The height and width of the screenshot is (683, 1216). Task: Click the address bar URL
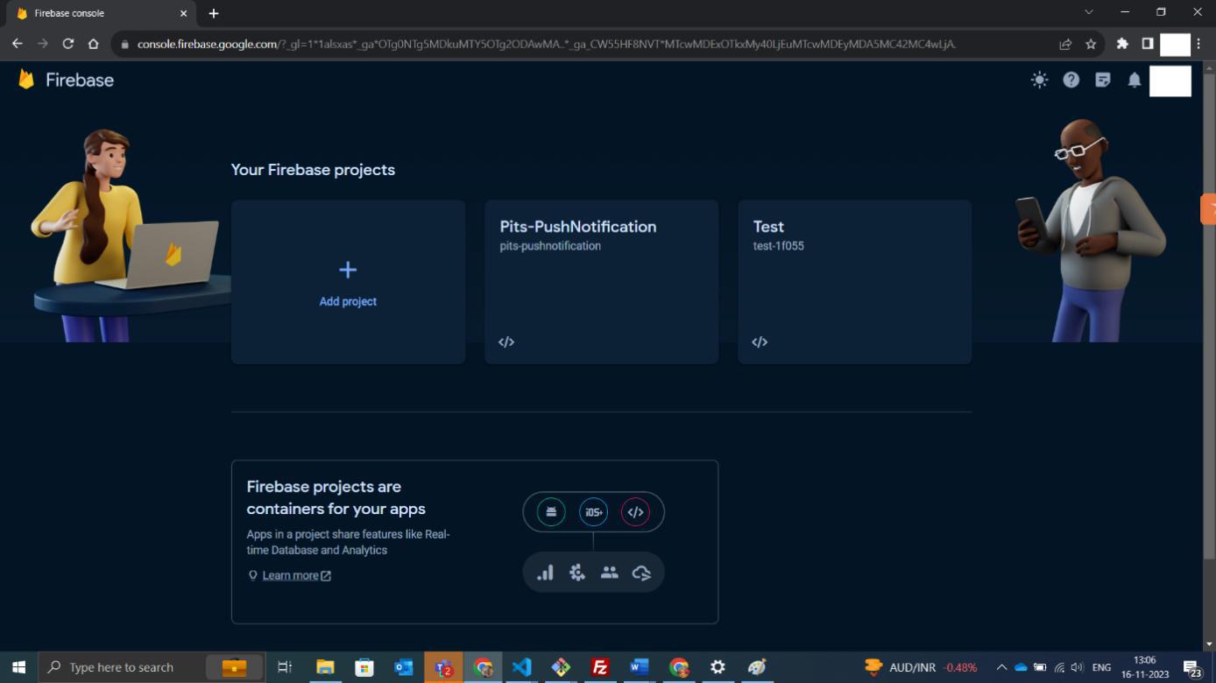click(546, 44)
